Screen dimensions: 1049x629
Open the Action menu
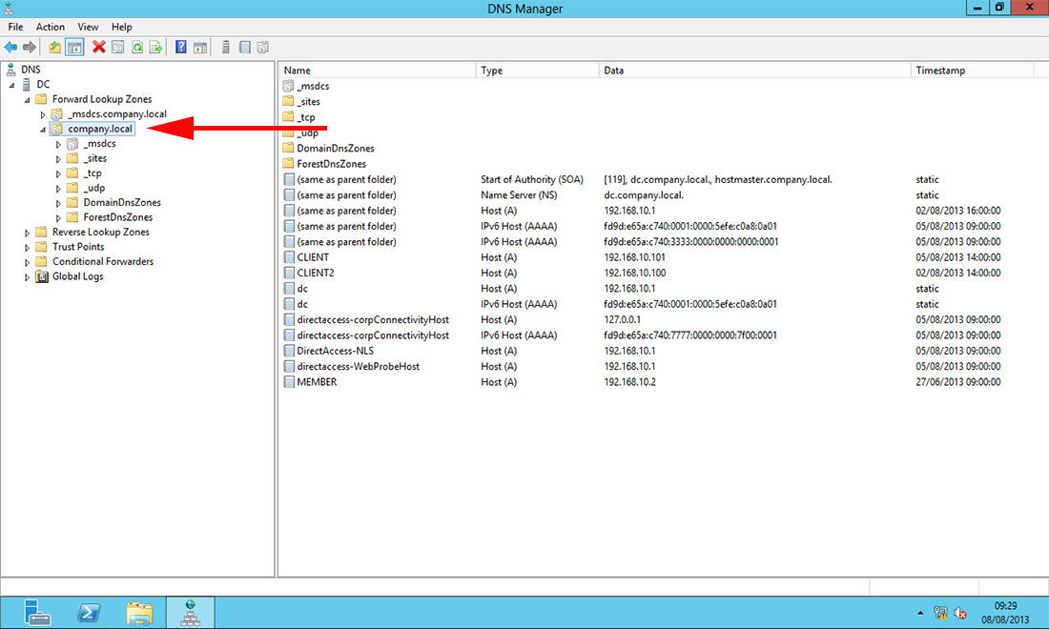coord(51,27)
